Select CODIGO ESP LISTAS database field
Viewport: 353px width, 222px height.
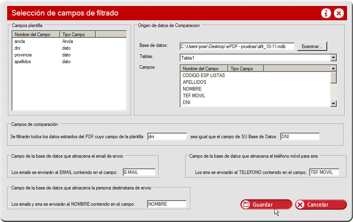(x=204, y=75)
